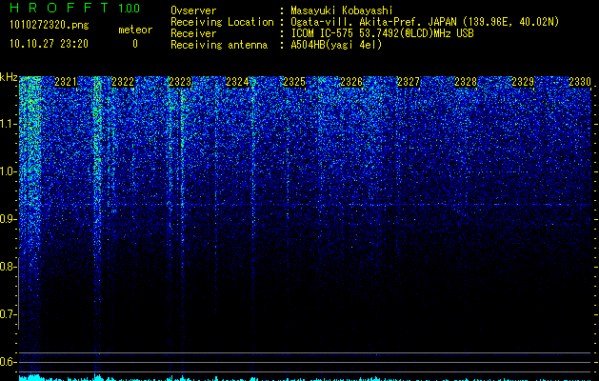This screenshot has height=381, width=599.
Task: Click the 2328 time marker
Action: (466, 82)
